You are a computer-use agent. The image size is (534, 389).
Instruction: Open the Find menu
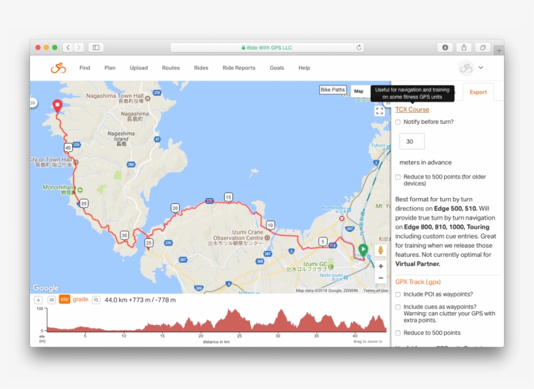[x=85, y=68]
